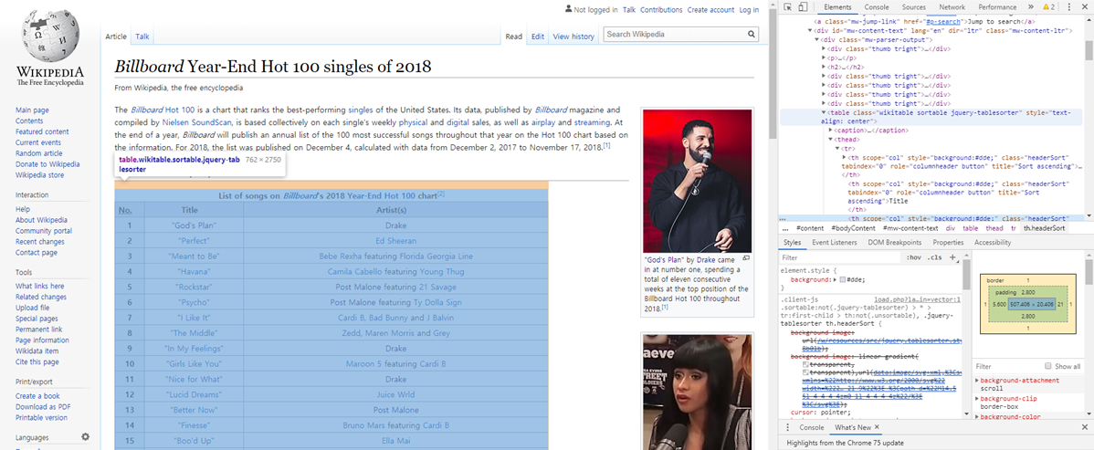Click the Wikipedia globe logo

click(x=50, y=37)
